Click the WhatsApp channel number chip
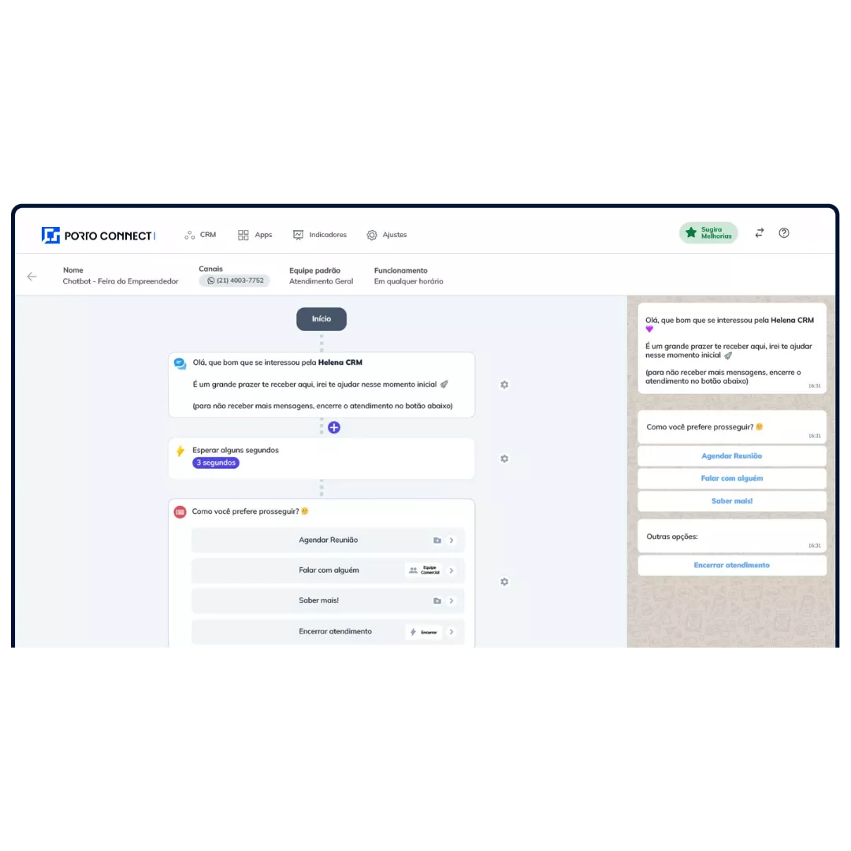Screen dimensions: 851x851 (234, 281)
